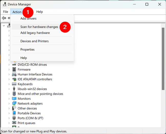Viewport: 166px width, 134px height.
Task: Click the Portable Devices icon
Action: pyautogui.click(x=14, y=113)
